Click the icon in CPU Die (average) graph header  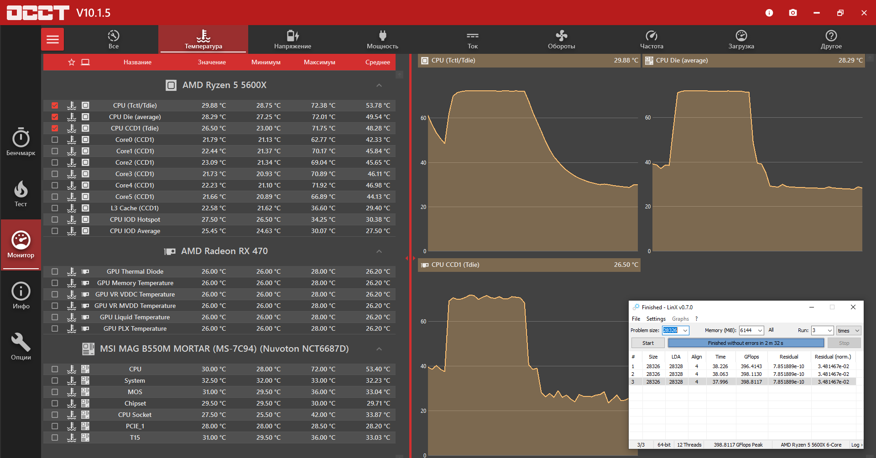point(649,61)
